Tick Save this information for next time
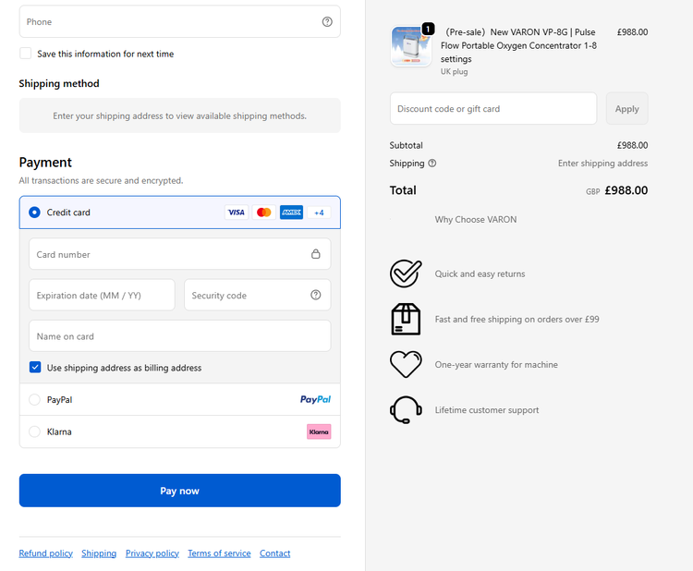 click(26, 54)
